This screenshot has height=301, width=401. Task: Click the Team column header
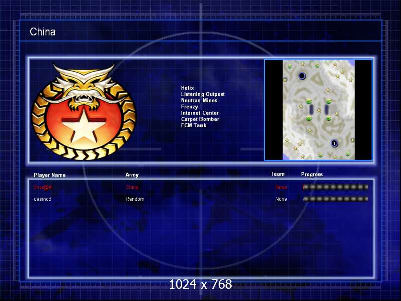point(278,174)
